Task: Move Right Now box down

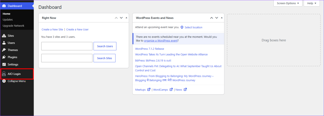Action: pyautogui.click(x=121, y=18)
